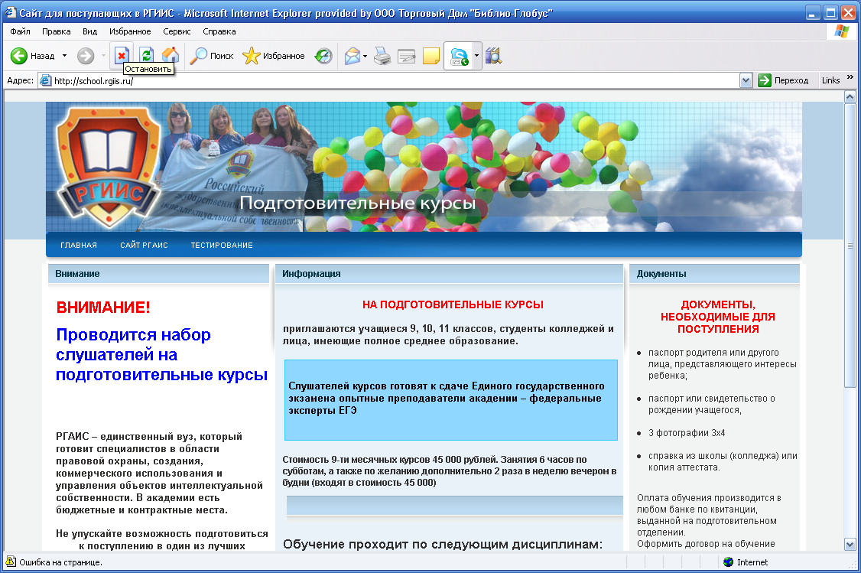
Task: Click the page icon in address bar
Action: click(46, 81)
